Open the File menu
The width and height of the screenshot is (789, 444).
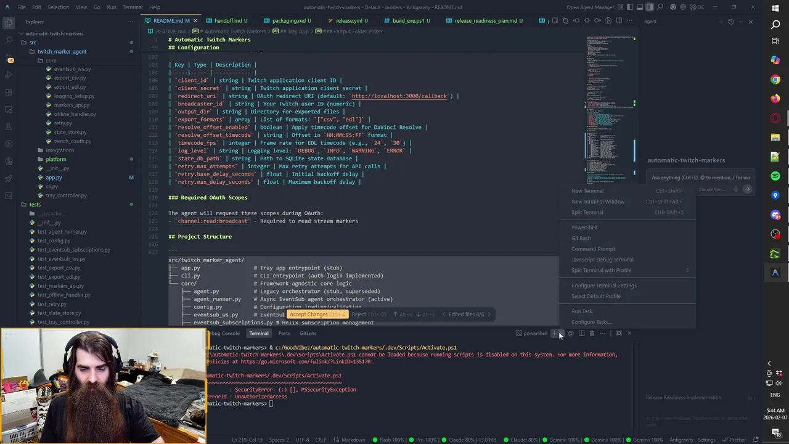pyautogui.click(x=22, y=7)
